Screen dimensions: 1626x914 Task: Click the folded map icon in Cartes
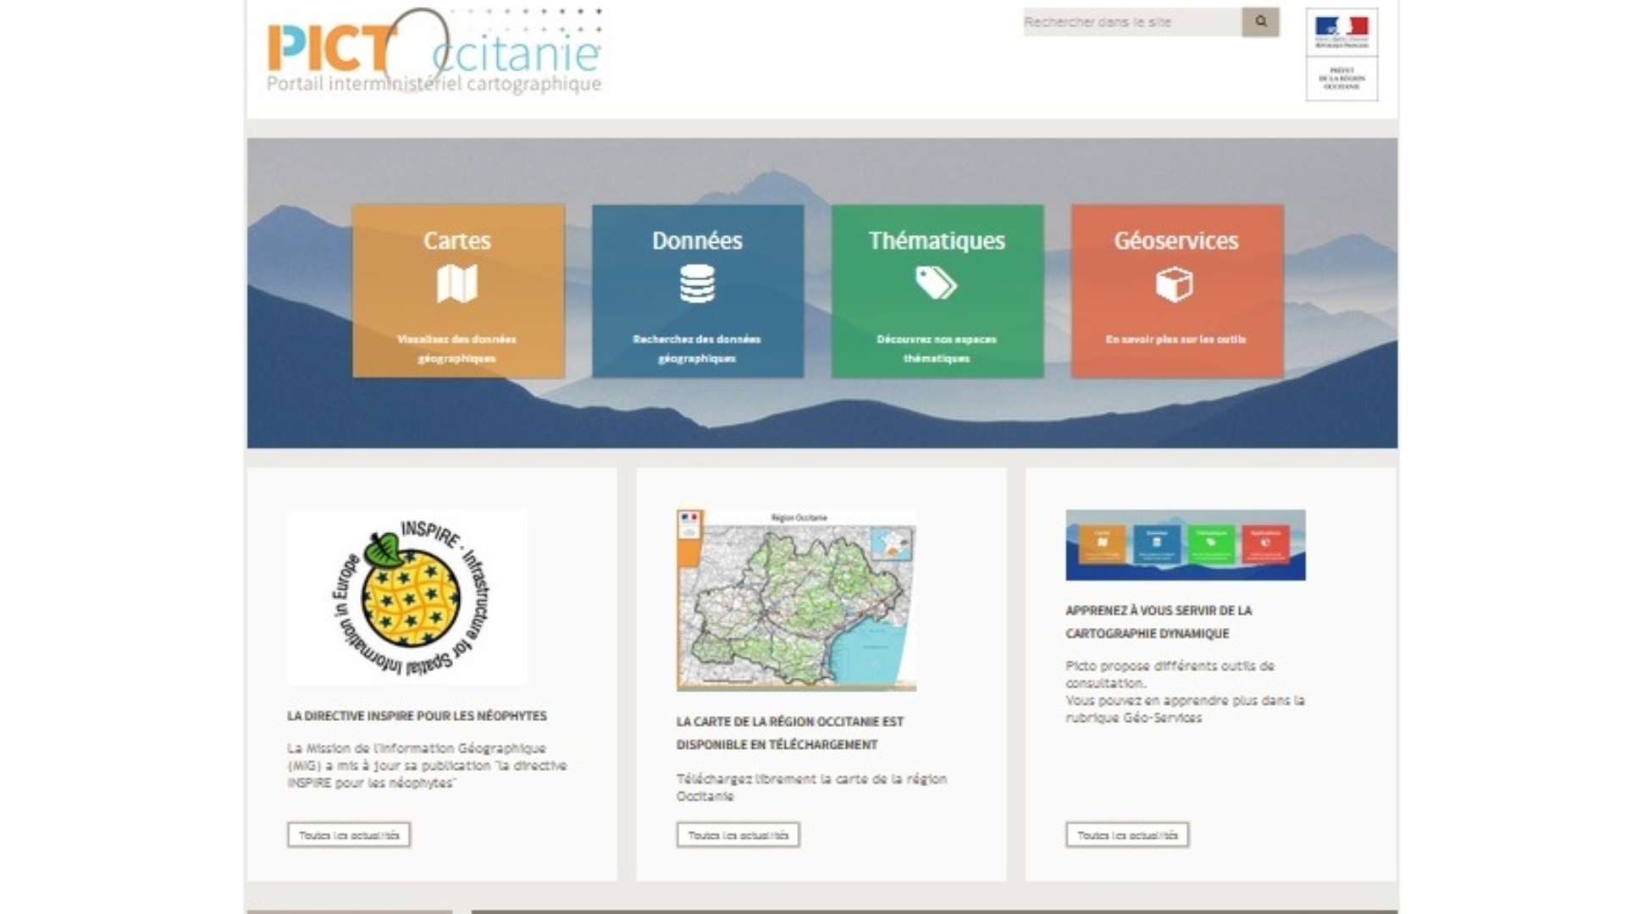point(457,284)
